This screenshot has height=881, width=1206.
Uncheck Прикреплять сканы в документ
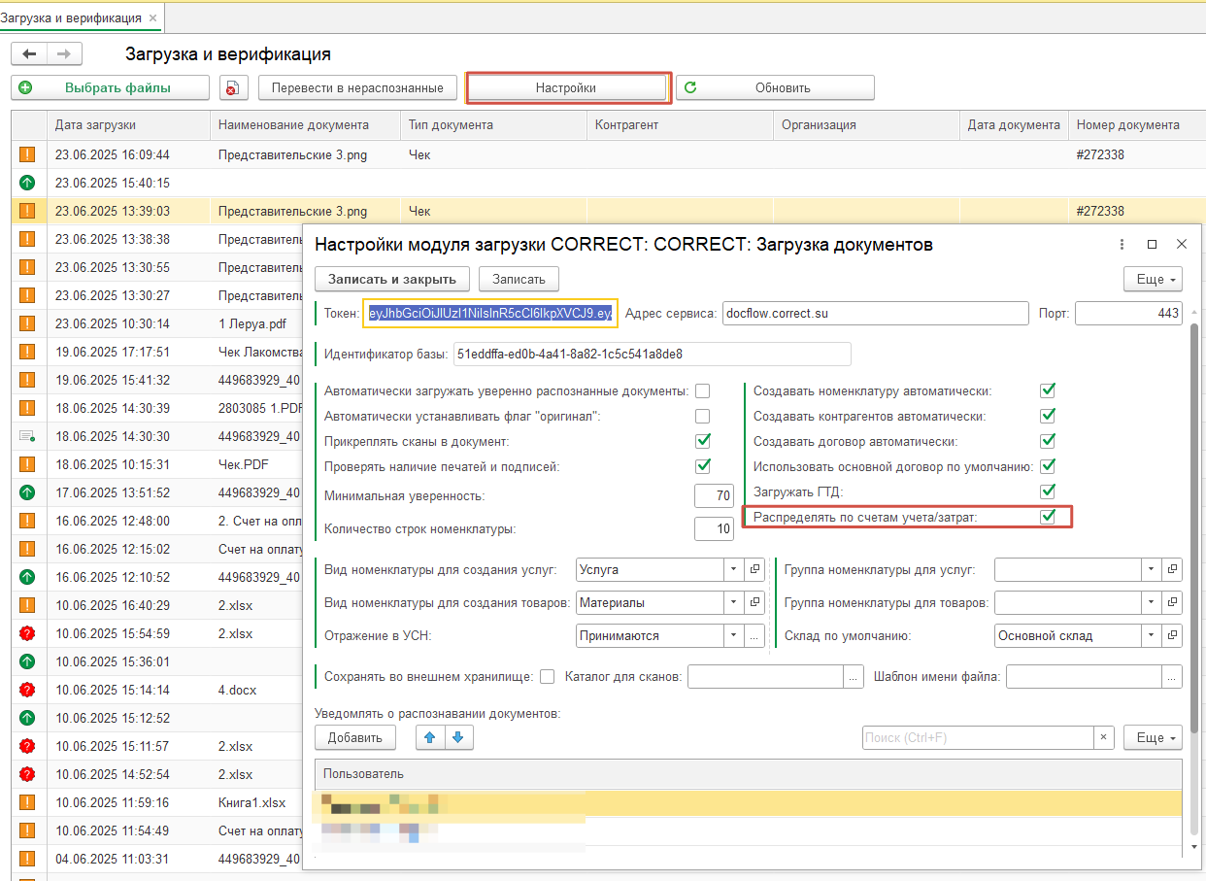point(703,441)
